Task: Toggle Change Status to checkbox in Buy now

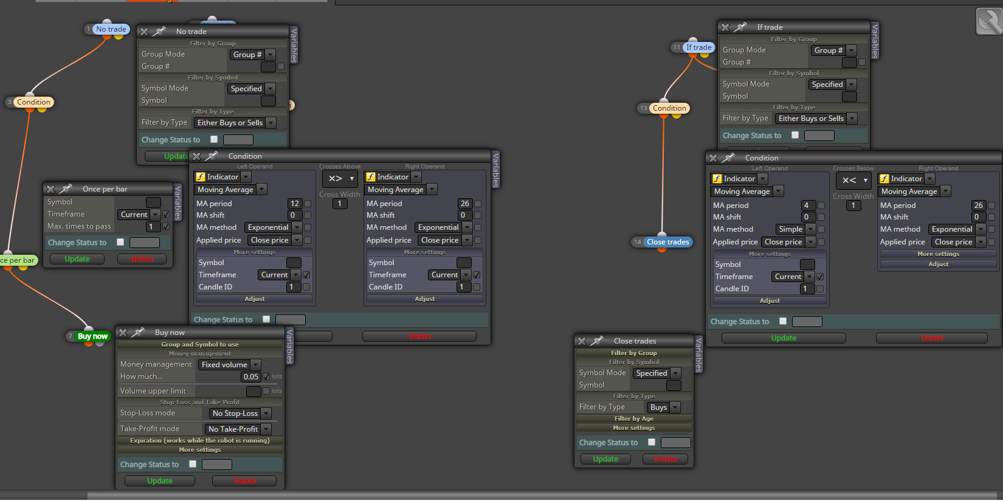Action: pos(193,464)
